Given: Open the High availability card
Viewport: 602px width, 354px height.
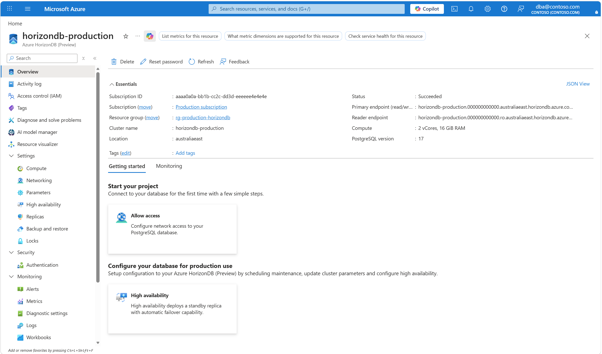Looking at the screenshot, I should 172,309.
